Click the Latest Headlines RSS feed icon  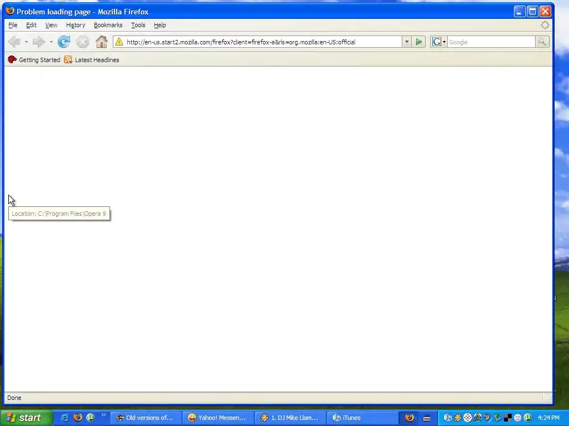[x=68, y=60]
